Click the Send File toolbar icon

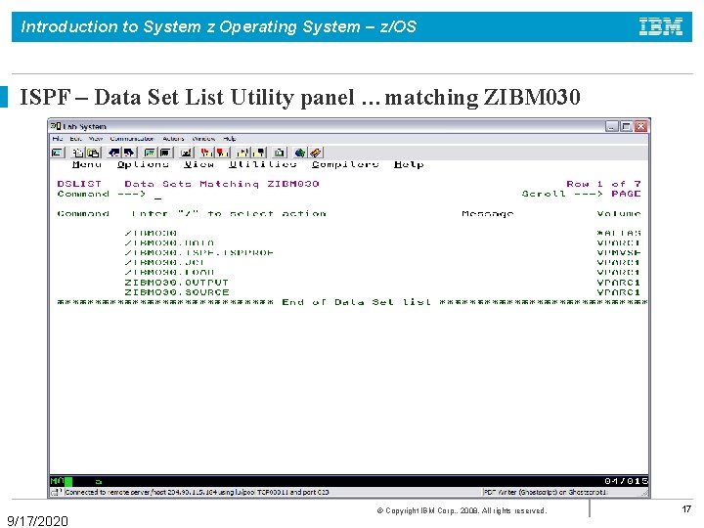coord(114,153)
